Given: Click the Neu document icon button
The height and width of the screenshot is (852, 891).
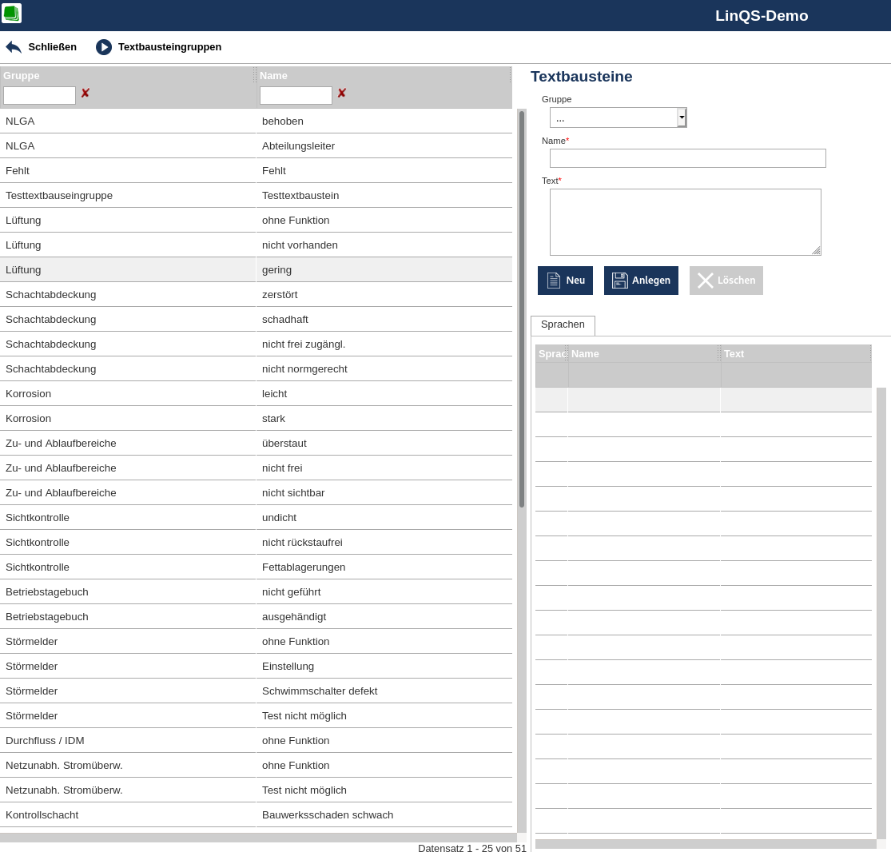Looking at the screenshot, I should (x=554, y=281).
